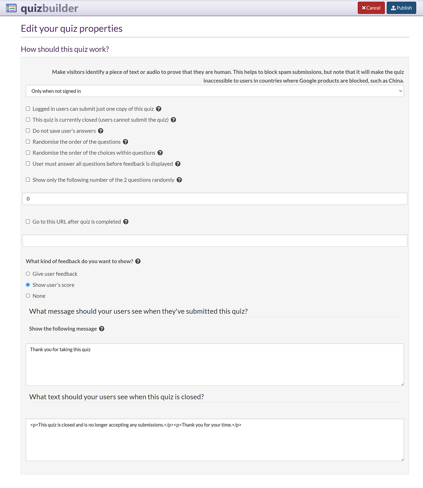The height and width of the screenshot is (488, 423).
Task: Click the Publish button
Action: click(401, 8)
